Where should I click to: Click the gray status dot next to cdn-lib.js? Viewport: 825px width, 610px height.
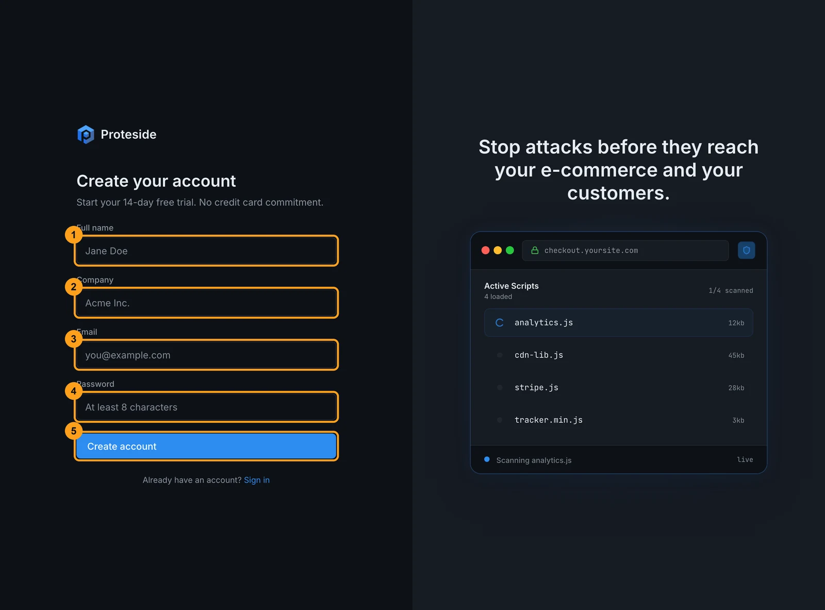pyautogui.click(x=499, y=355)
